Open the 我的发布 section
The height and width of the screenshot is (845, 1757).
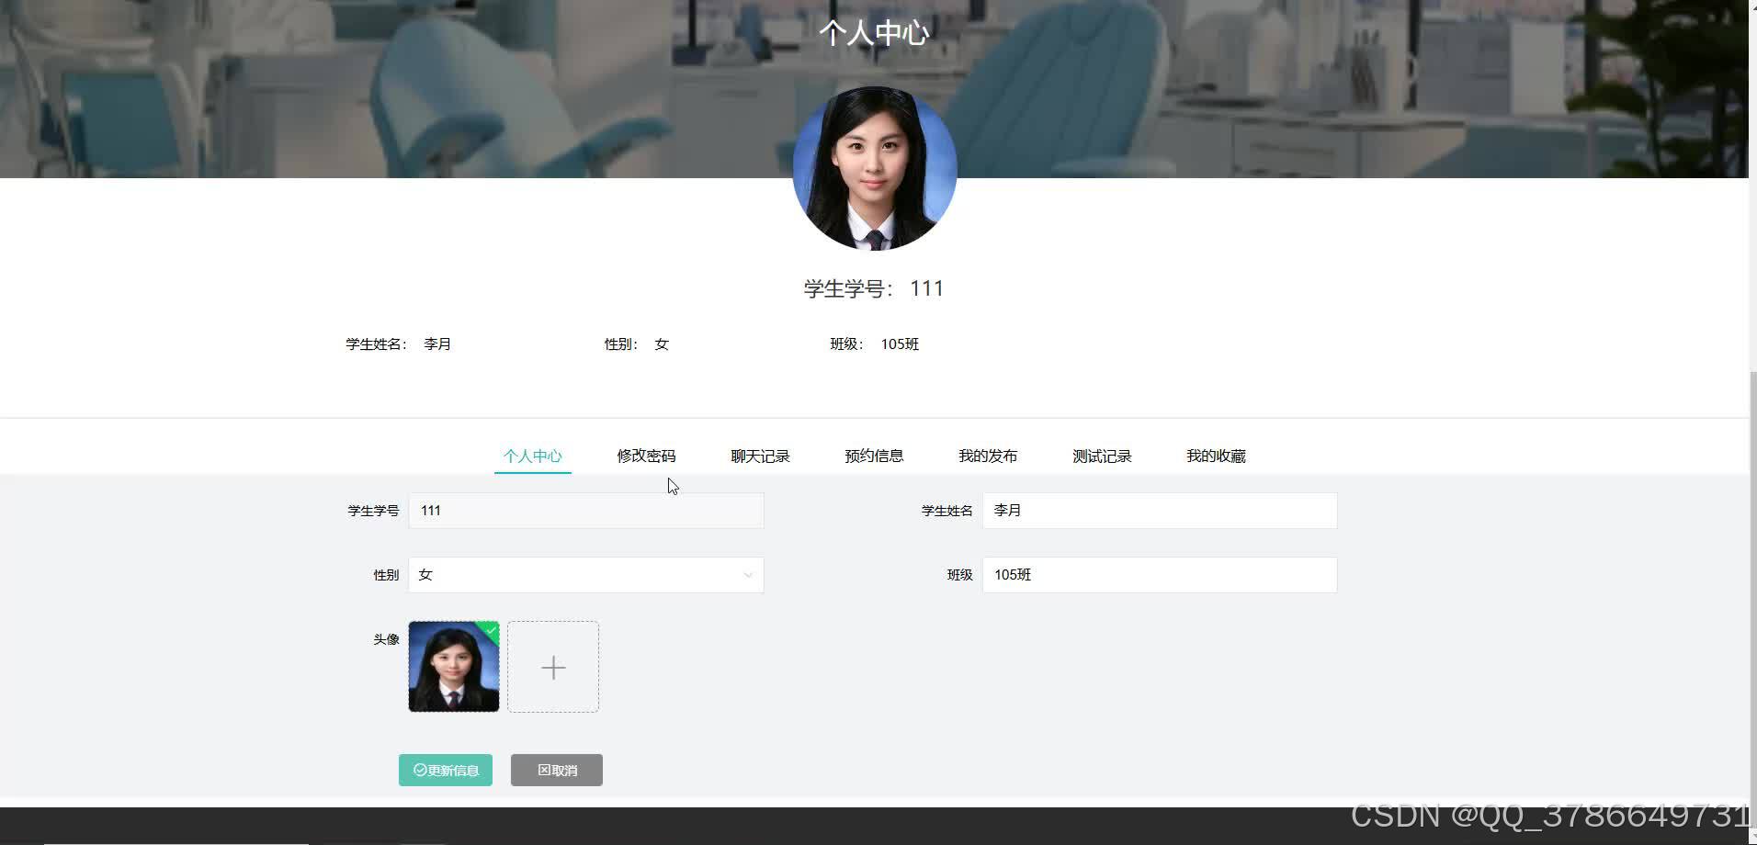point(988,455)
